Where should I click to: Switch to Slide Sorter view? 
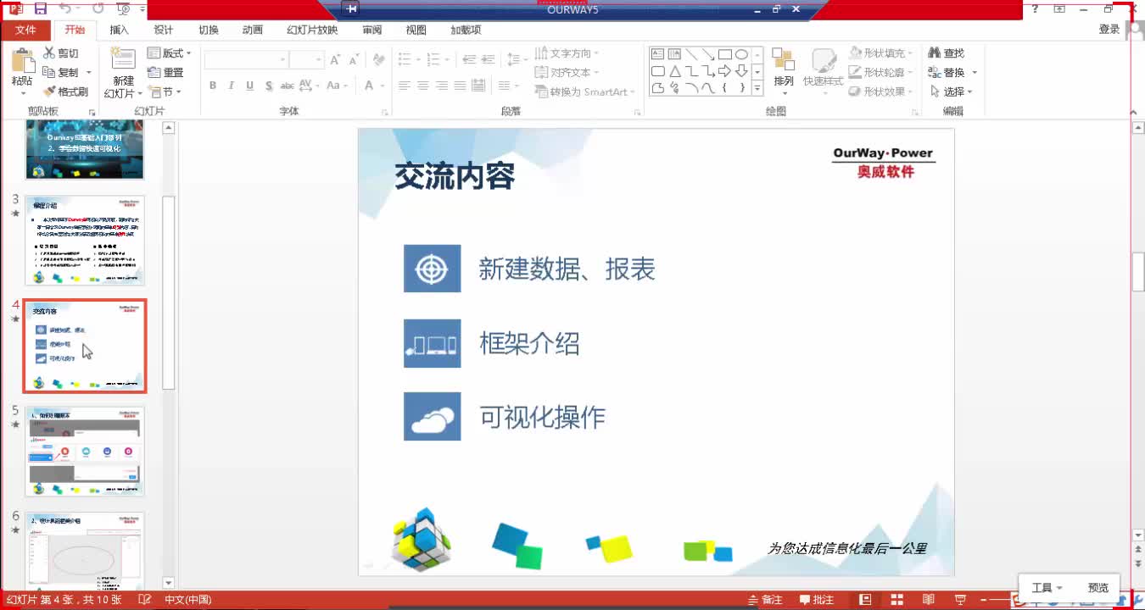click(x=896, y=599)
